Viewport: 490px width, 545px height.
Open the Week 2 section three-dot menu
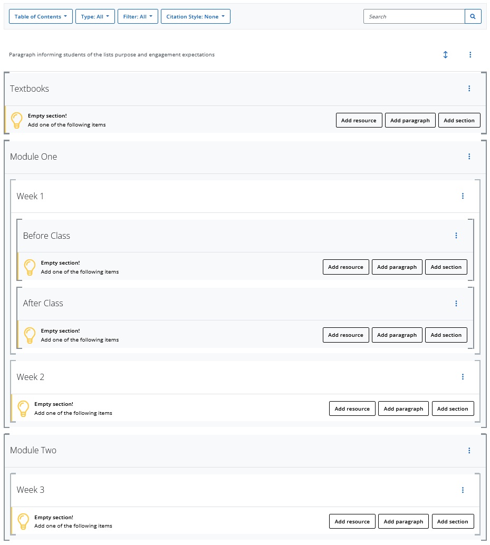coord(463,377)
